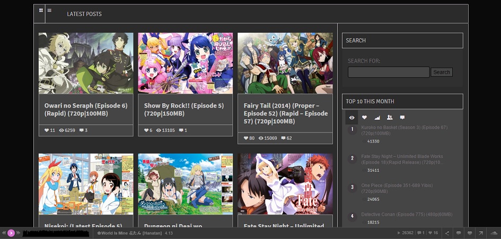Screen dimensions: 501x239
Task: Select trending chart tab in Top 10
Action: [x=377, y=118]
